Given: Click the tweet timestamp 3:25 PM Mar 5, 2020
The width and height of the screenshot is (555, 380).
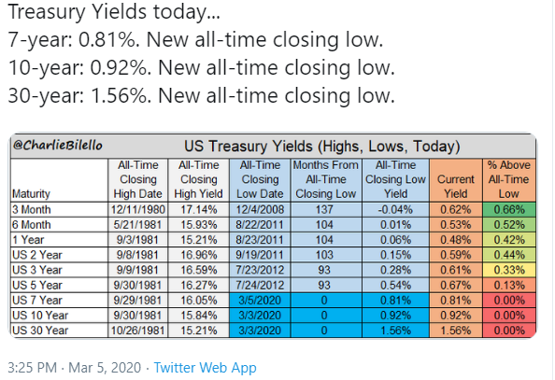Looking at the screenshot, I should pos(74,367).
